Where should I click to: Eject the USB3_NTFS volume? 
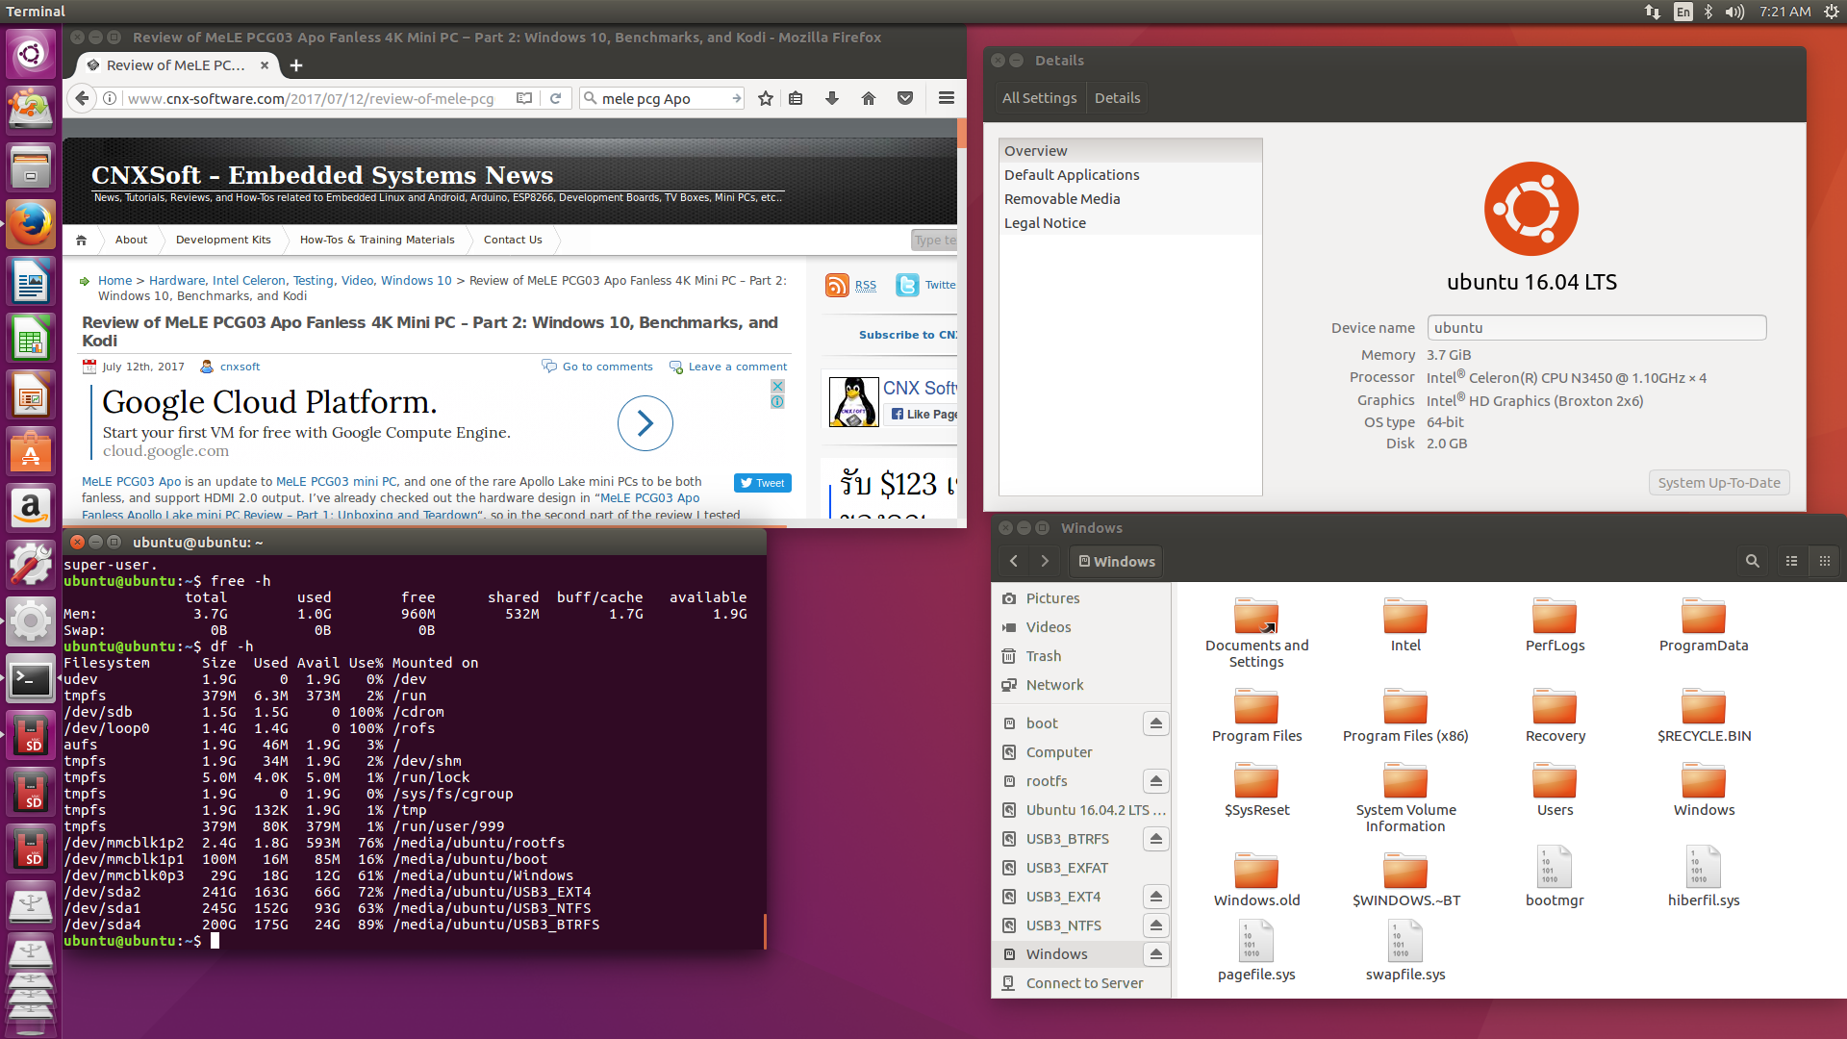(1156, 925)
